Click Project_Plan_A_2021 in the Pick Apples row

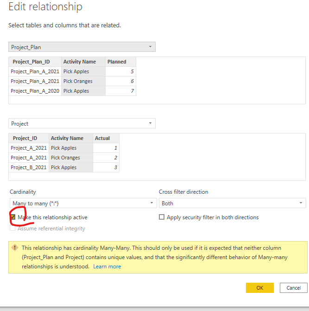click(35, 71)
